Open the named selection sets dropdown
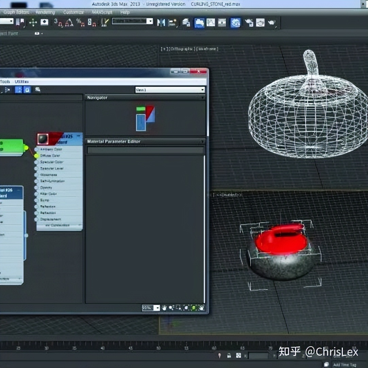This screenshot has width=368, height=368. [x=133, y=21]
